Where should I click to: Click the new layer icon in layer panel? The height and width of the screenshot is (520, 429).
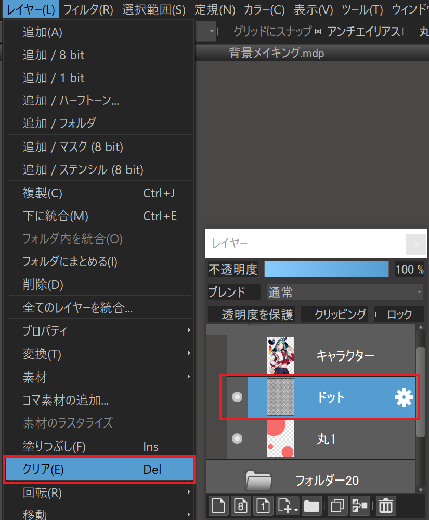pyautogui.click(x=218, y=506)
